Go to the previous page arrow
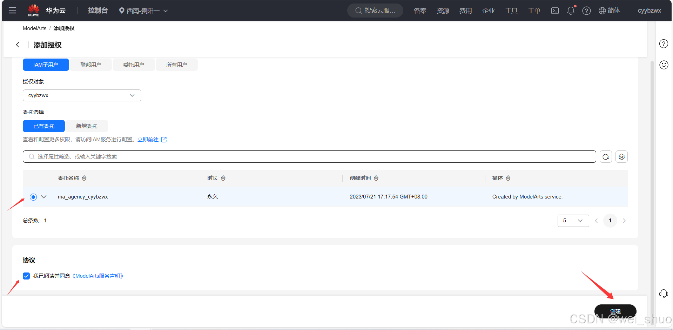673x330 pixels. click(x=596, y=221)
